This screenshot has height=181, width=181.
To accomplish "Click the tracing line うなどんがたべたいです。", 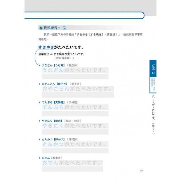I will [75, 70].
